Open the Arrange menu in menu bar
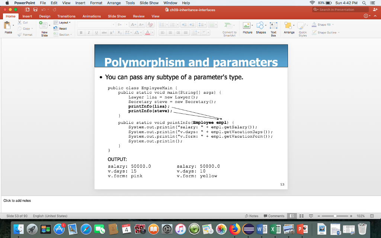The width and height of the screenshot is (381, 238). (114, 3)
